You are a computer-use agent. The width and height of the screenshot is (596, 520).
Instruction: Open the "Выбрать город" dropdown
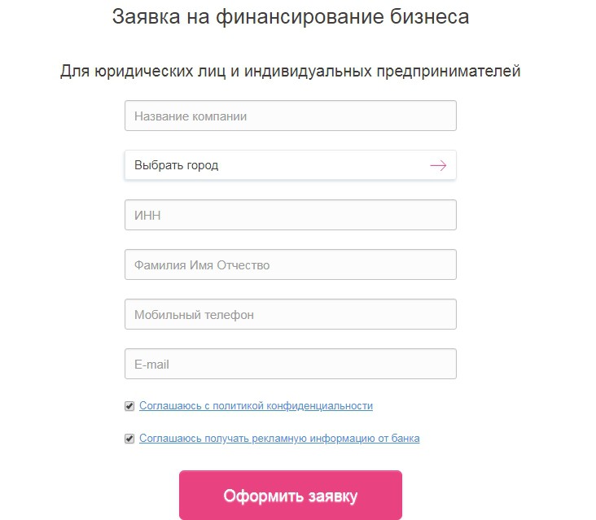(290, 165)
